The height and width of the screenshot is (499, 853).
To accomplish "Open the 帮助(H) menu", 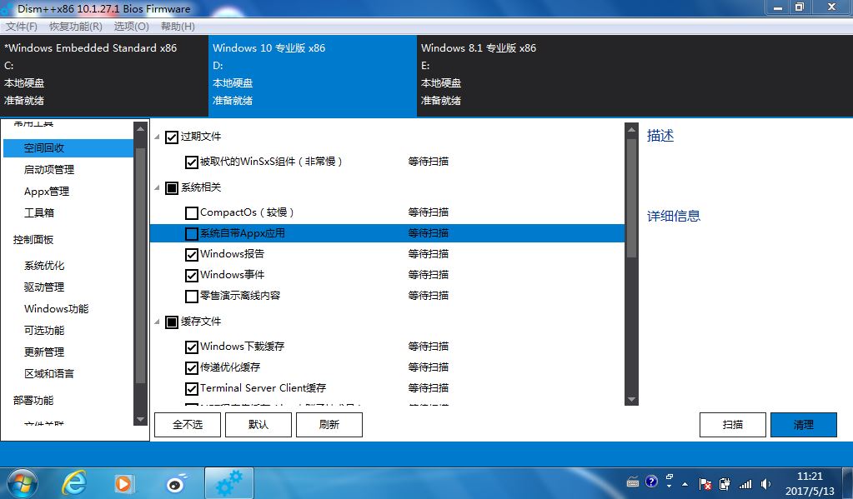I will 178,27.
